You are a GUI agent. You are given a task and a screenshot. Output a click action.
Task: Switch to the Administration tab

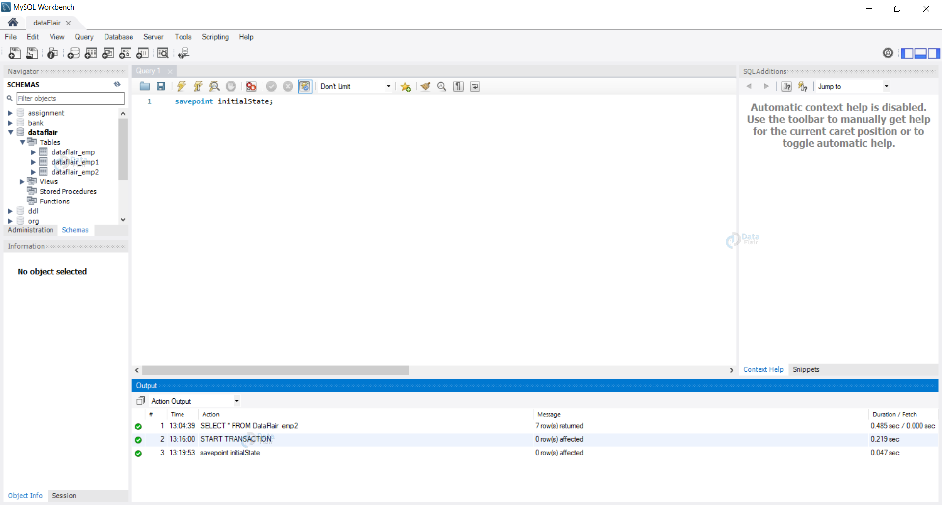coord(30,230)
